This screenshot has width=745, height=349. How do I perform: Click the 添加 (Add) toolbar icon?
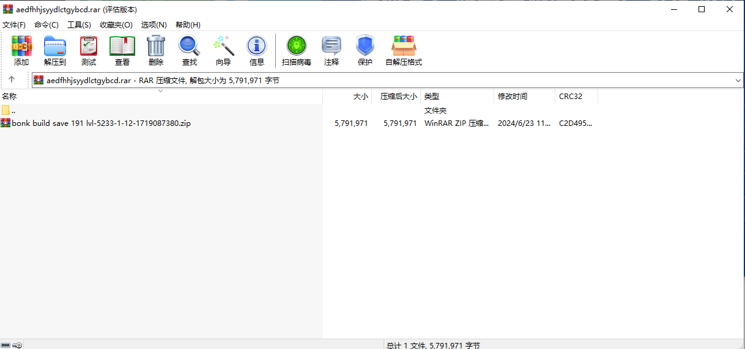(21, 46)
